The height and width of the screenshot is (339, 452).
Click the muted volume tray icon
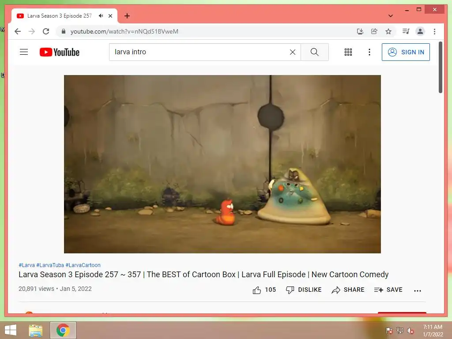coord(411,331)
